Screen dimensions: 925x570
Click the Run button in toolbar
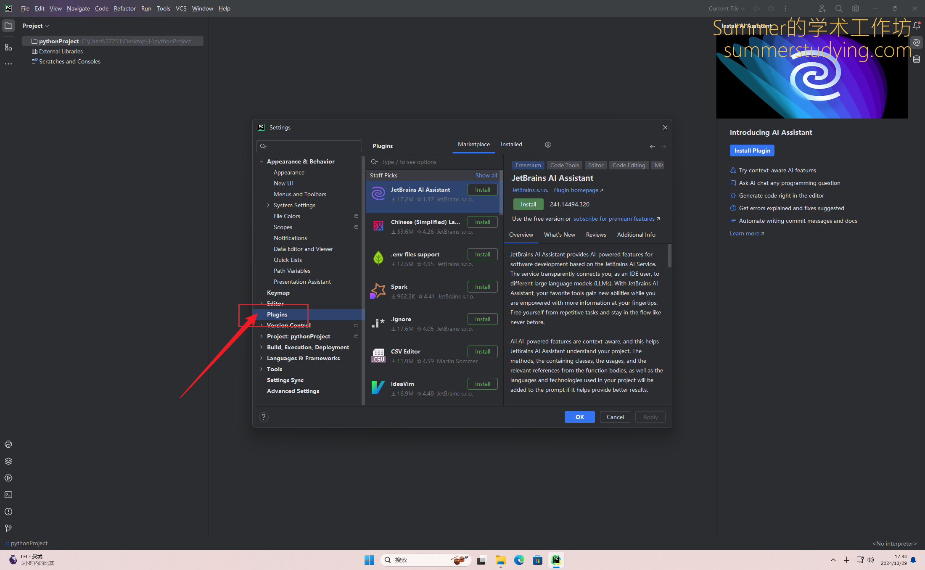(x=757, y=8)
